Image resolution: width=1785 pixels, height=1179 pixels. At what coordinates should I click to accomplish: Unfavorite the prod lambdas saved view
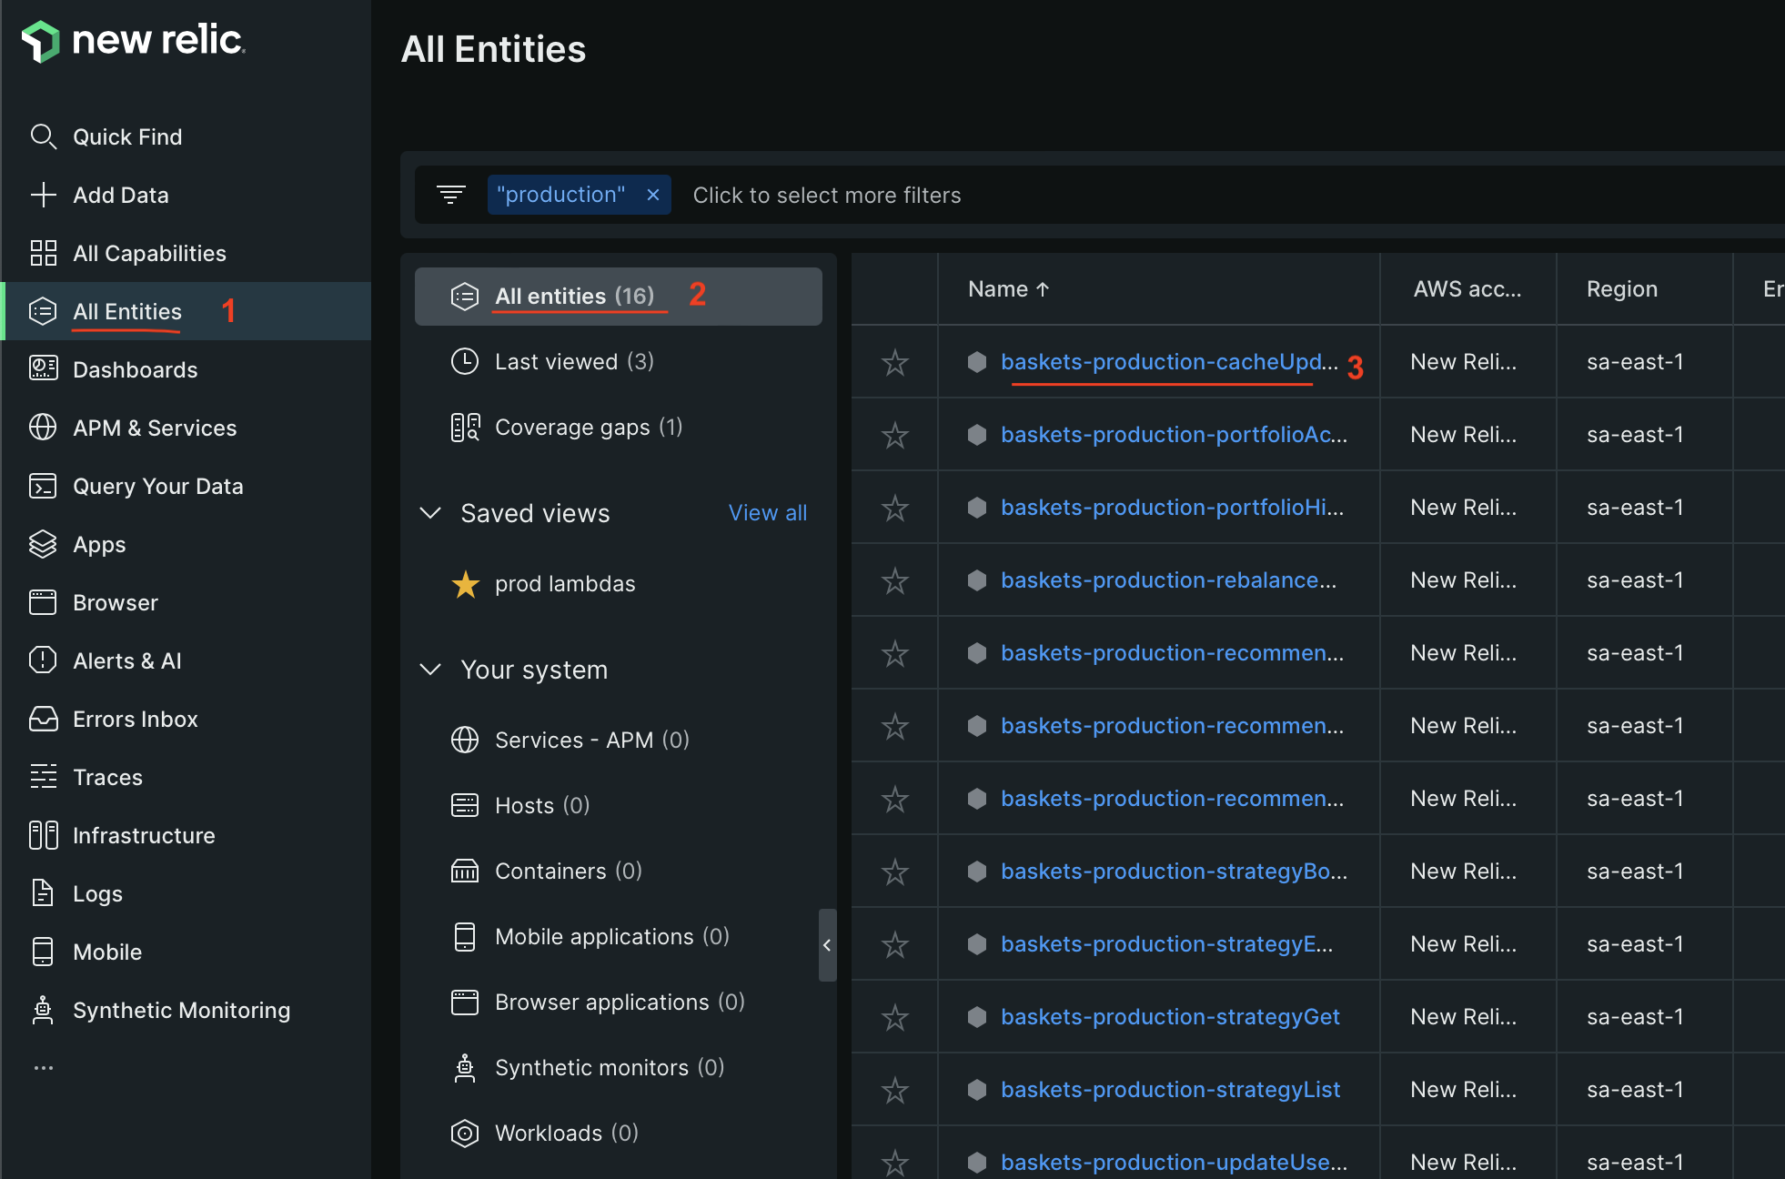coord(466,585)
